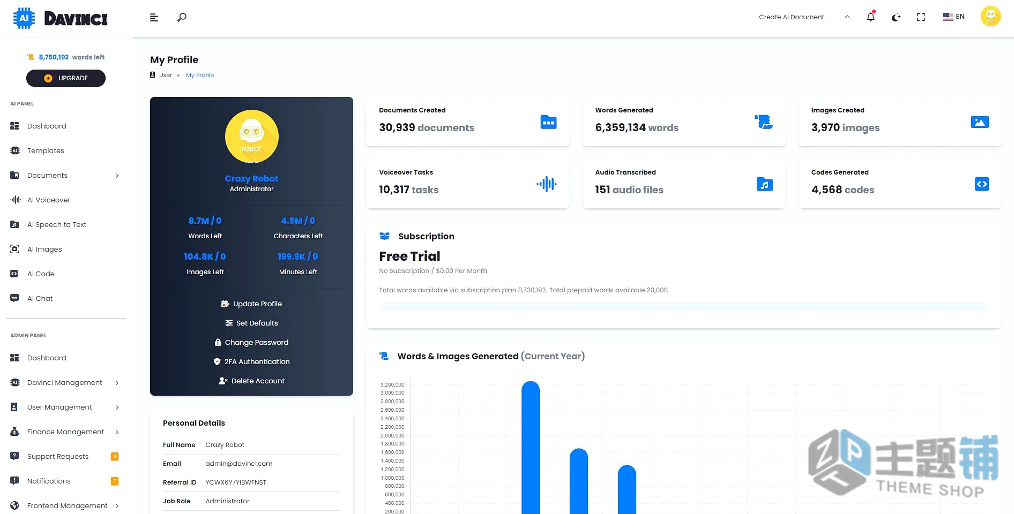Click the Delete Account option
Image resolution: width=1014 pixels, height=514 pixels.
(251, 381)
